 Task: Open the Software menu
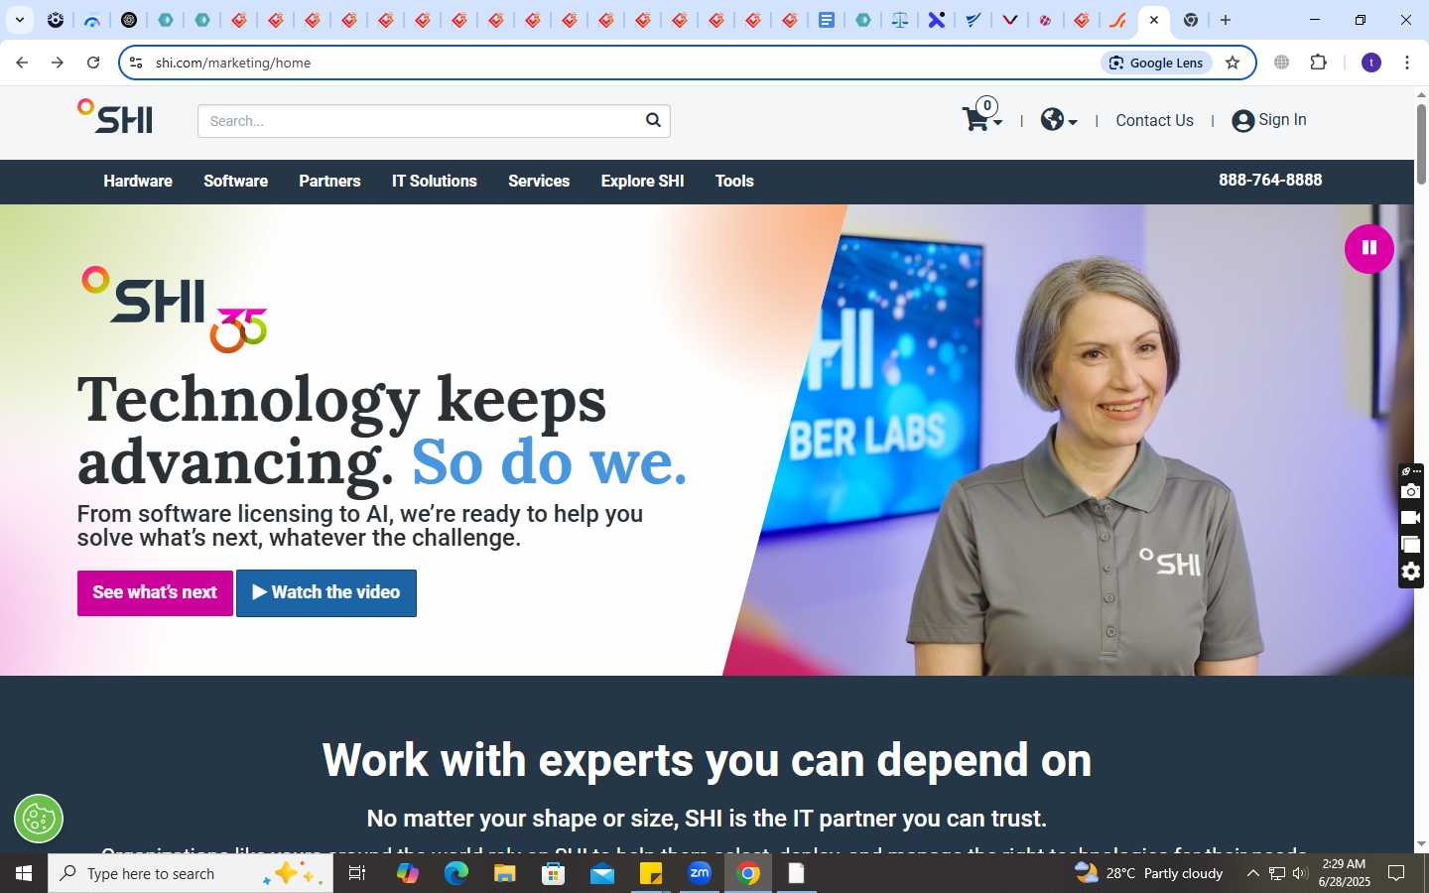pos(235,181)
